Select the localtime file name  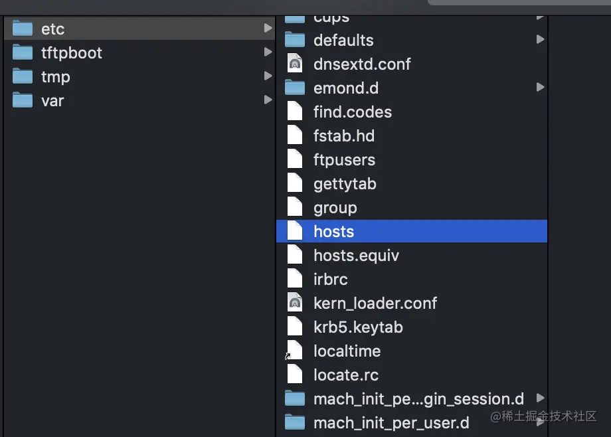pyautogui.click(x=347, y=351)
